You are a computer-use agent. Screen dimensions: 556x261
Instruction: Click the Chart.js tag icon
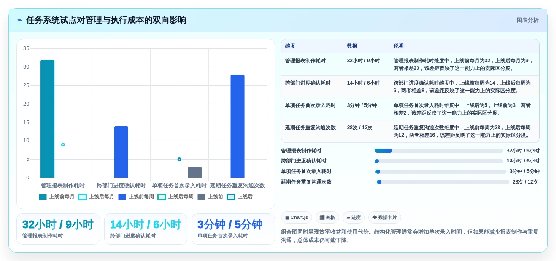pos(287,218)
